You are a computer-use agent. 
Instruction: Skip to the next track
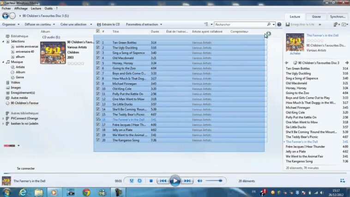click(187, 181)
